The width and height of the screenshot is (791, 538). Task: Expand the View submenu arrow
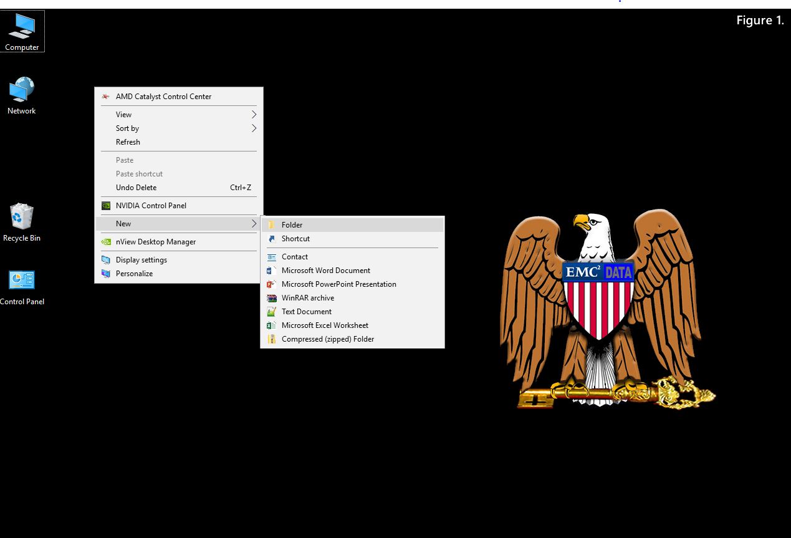click(x=254, y=115)
